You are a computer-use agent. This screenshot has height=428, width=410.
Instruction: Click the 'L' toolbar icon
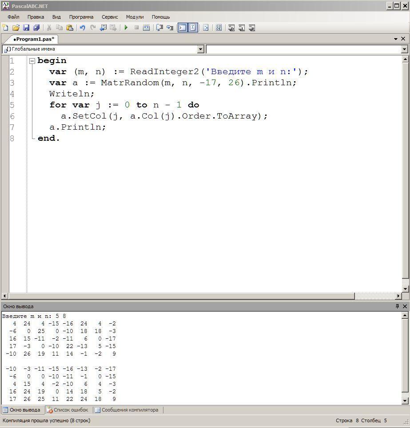click(242, 28)
